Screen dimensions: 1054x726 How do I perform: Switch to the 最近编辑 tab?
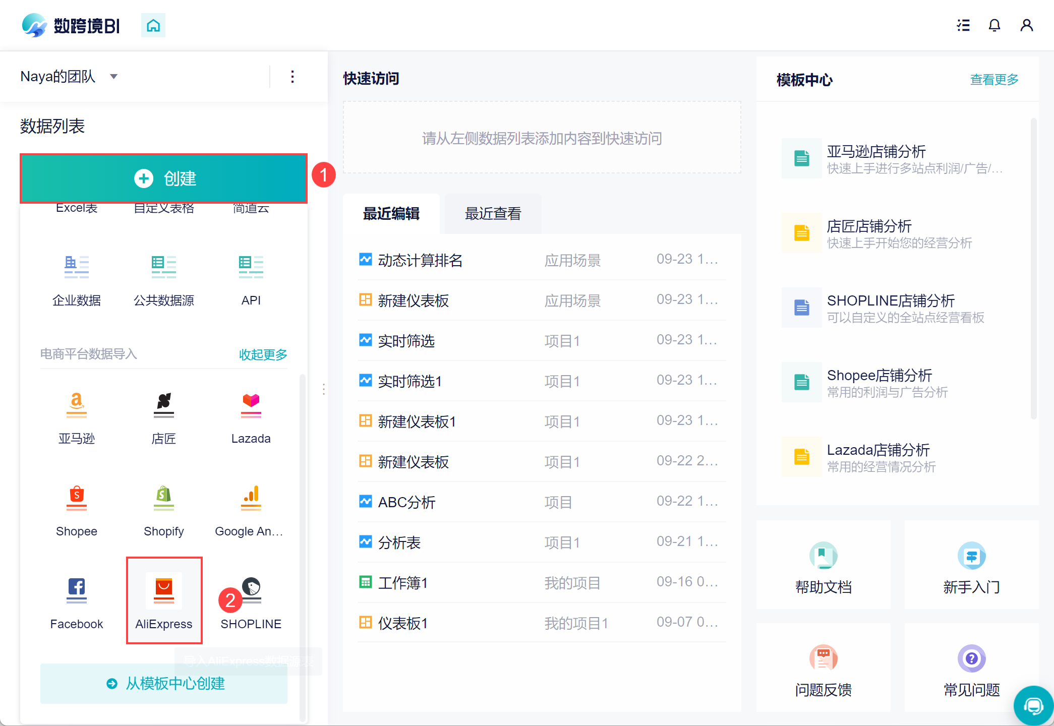(391, 214)
